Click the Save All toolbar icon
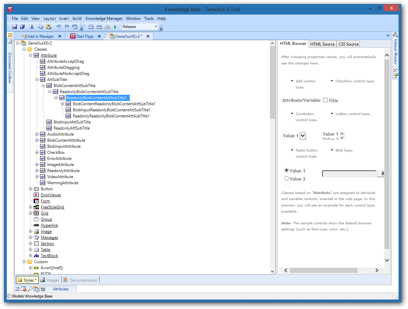This screenshot has height=309, width=408. (x=22, y=27)
